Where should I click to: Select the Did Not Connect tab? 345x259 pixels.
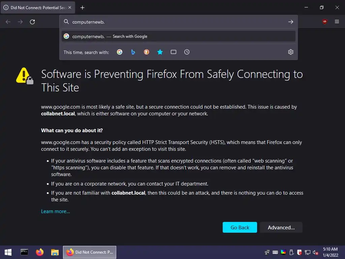(38, 7)
